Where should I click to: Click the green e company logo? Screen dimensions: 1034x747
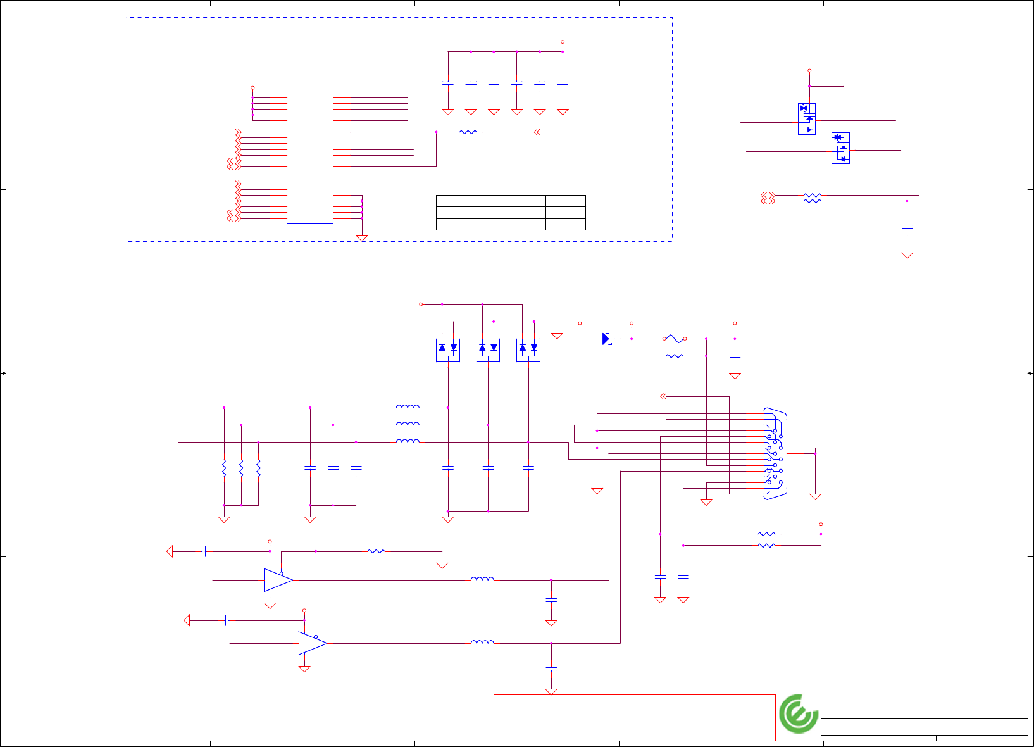click(799, 713)
